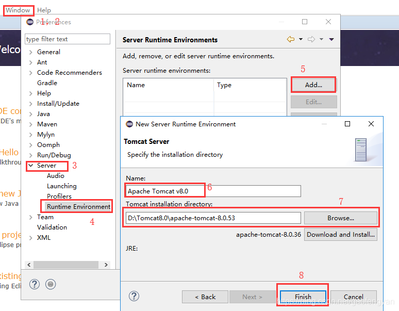Click right arrow of tree horizontal scrollbar
The width and height of the screenshot is (399, 311).
(x=106, y=265)
